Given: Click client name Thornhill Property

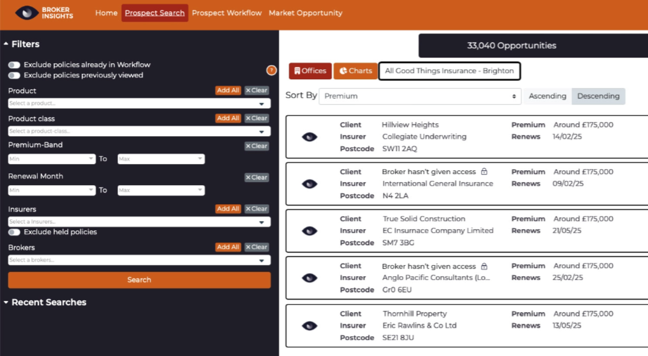Looking at the screenshot, I should tap(414, 313).
